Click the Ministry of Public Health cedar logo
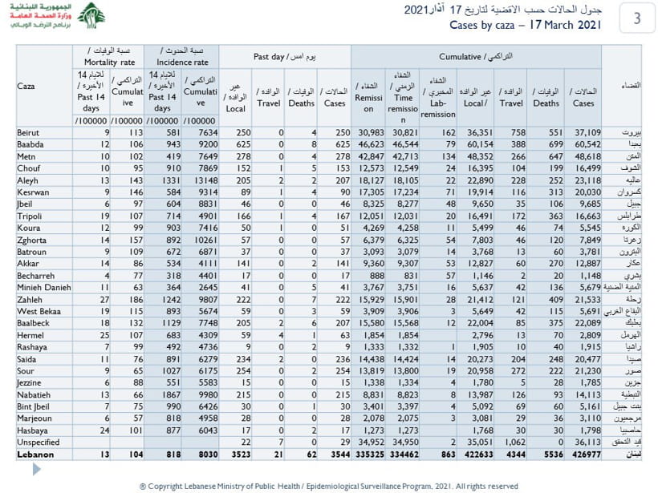This screenshot has width=658, height=493. pos(91,15)
